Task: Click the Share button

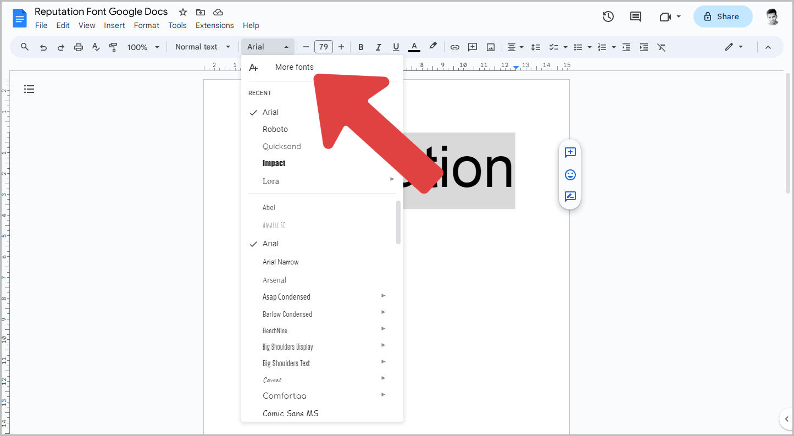Action: (723, 16)
